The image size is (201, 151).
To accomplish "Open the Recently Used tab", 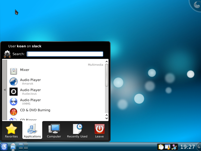I will click(x=77, y=131).
